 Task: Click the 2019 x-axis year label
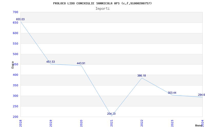point(51,123)
